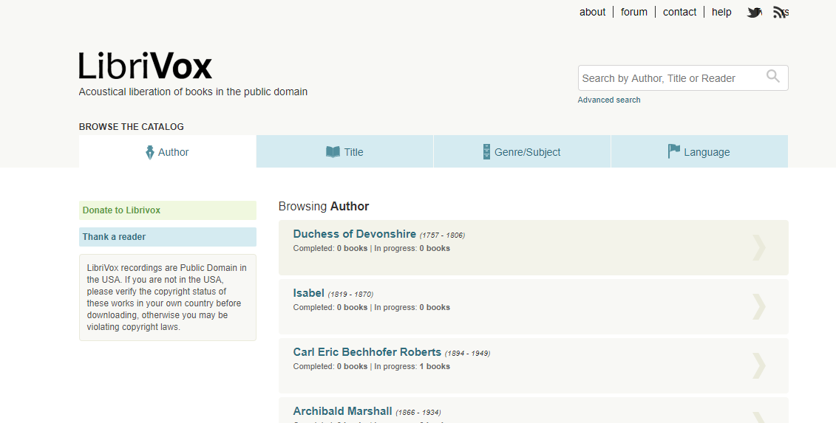Open the about page link

click(592, 13)
